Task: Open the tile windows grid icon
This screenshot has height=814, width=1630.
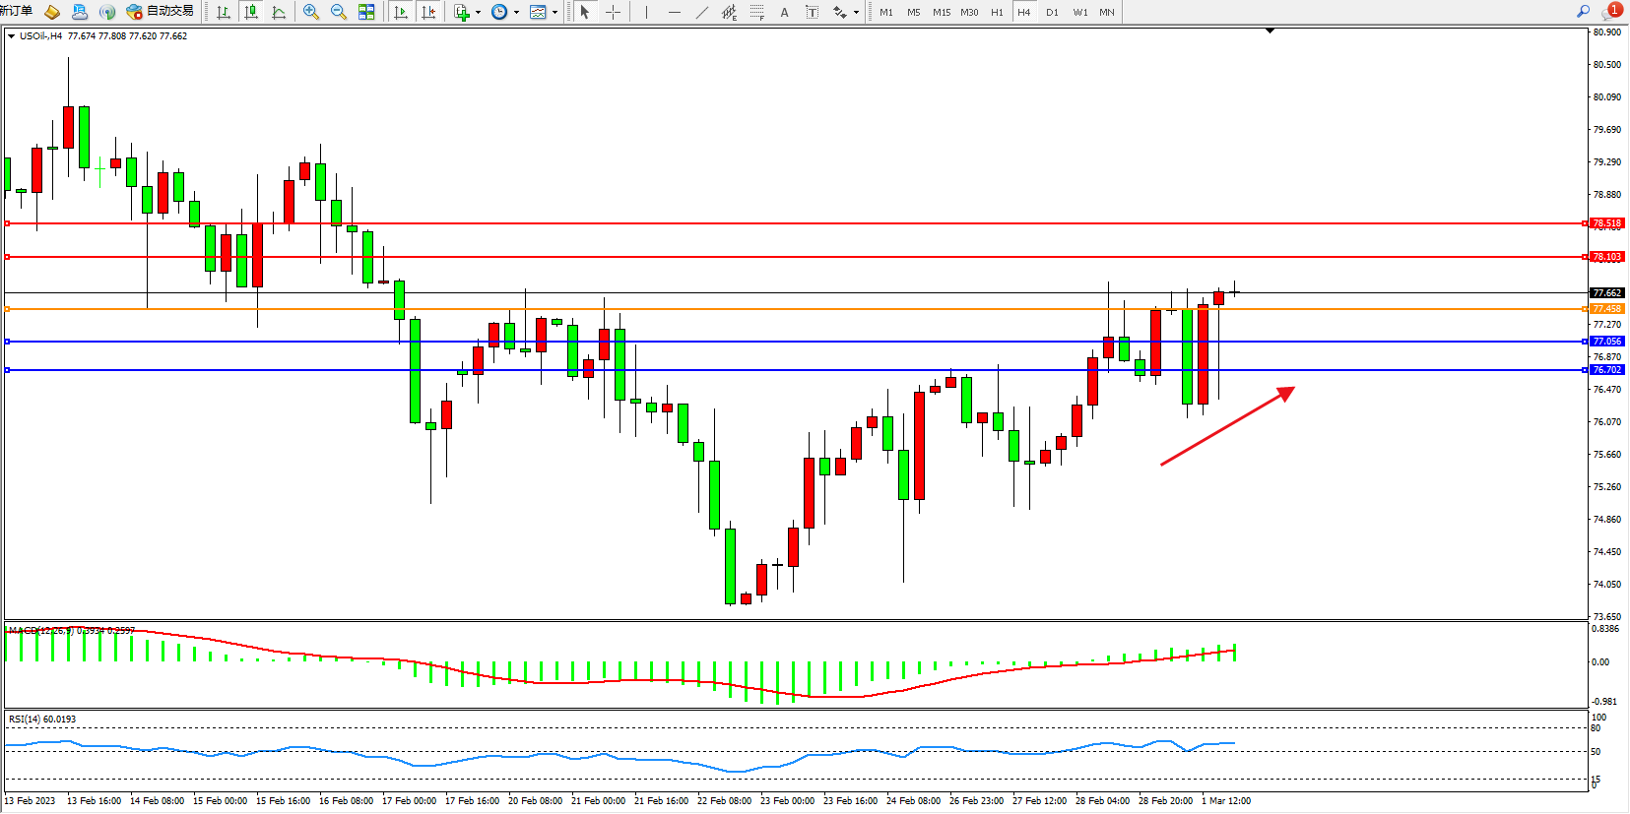Action: (366, 12)
